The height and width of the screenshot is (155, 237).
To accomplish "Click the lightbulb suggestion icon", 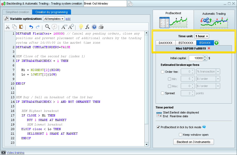I will 80,27.
